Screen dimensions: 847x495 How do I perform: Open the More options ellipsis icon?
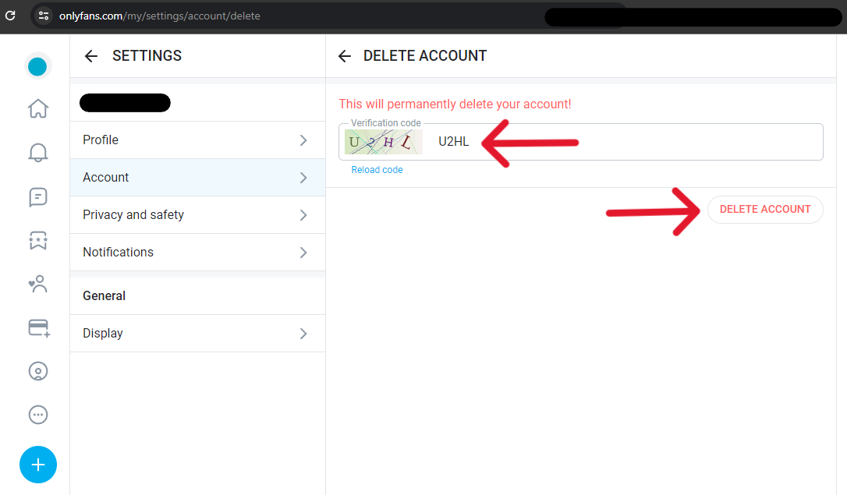click(x=37, y=415)
